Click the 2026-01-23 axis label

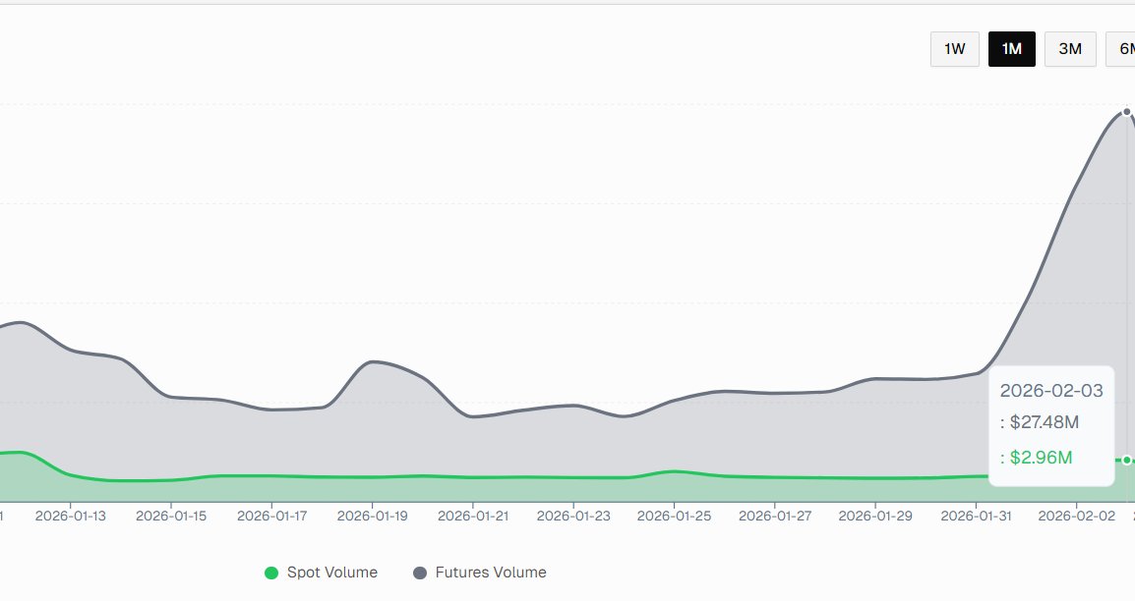tap(573, 516)
